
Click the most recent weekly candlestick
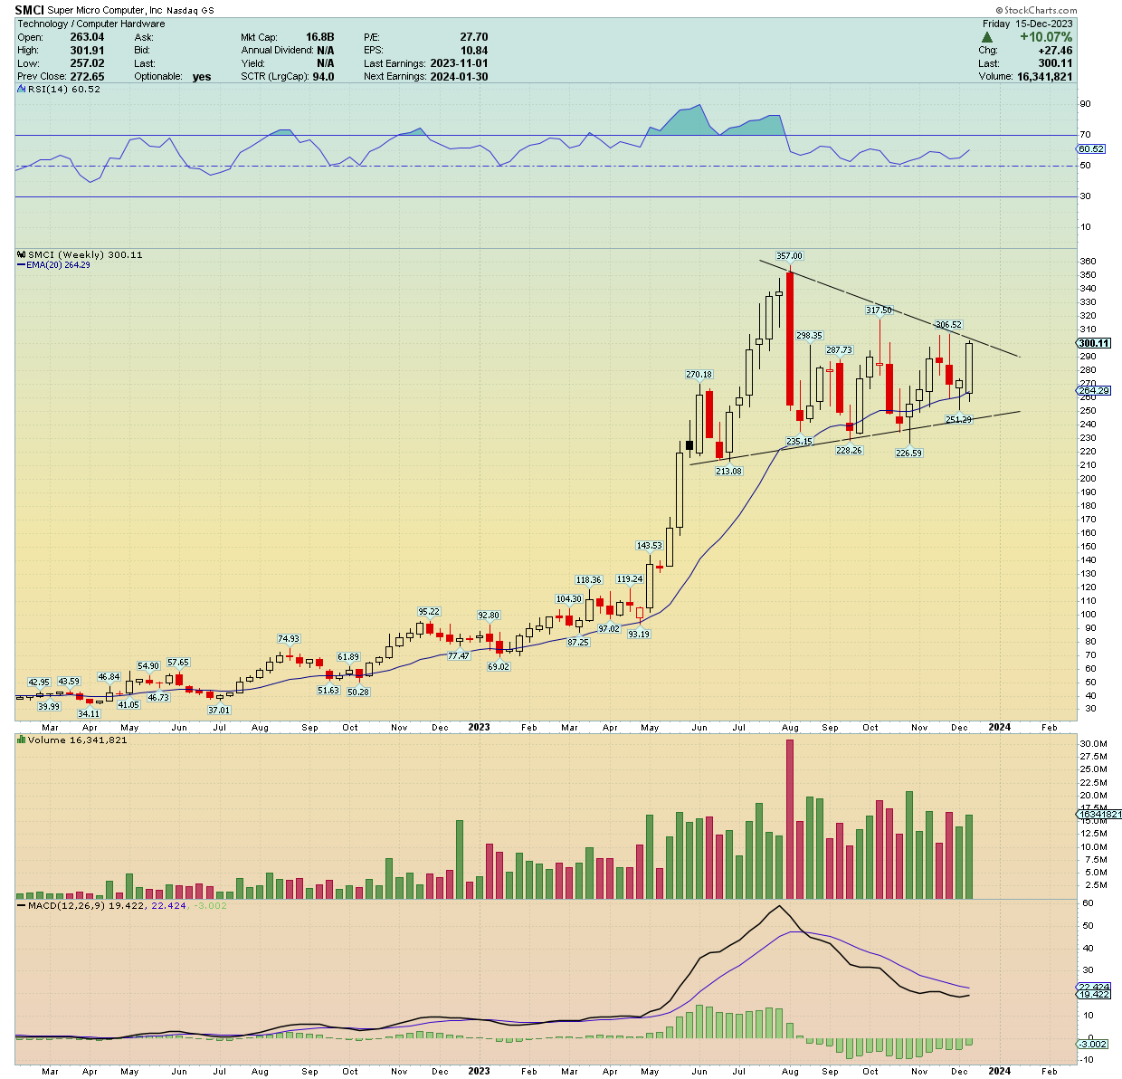click(x=969, y=370)
